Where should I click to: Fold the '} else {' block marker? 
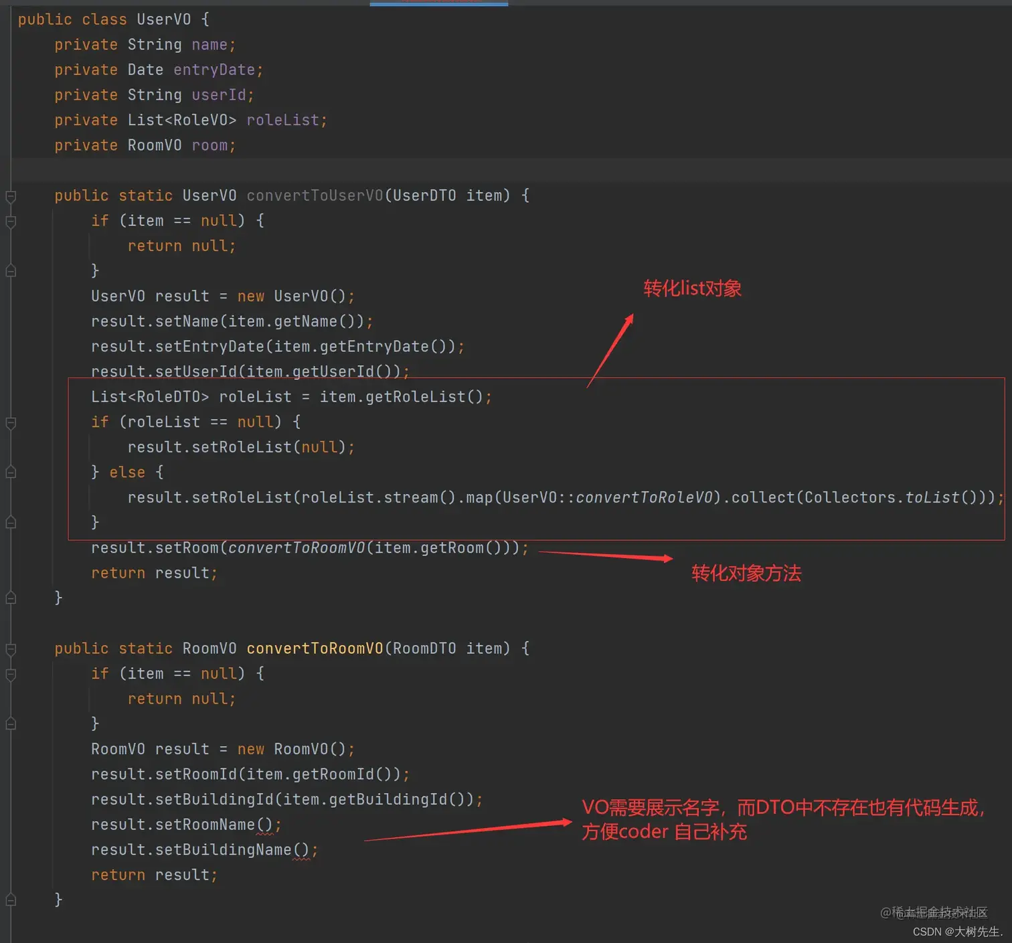(11, 473)
